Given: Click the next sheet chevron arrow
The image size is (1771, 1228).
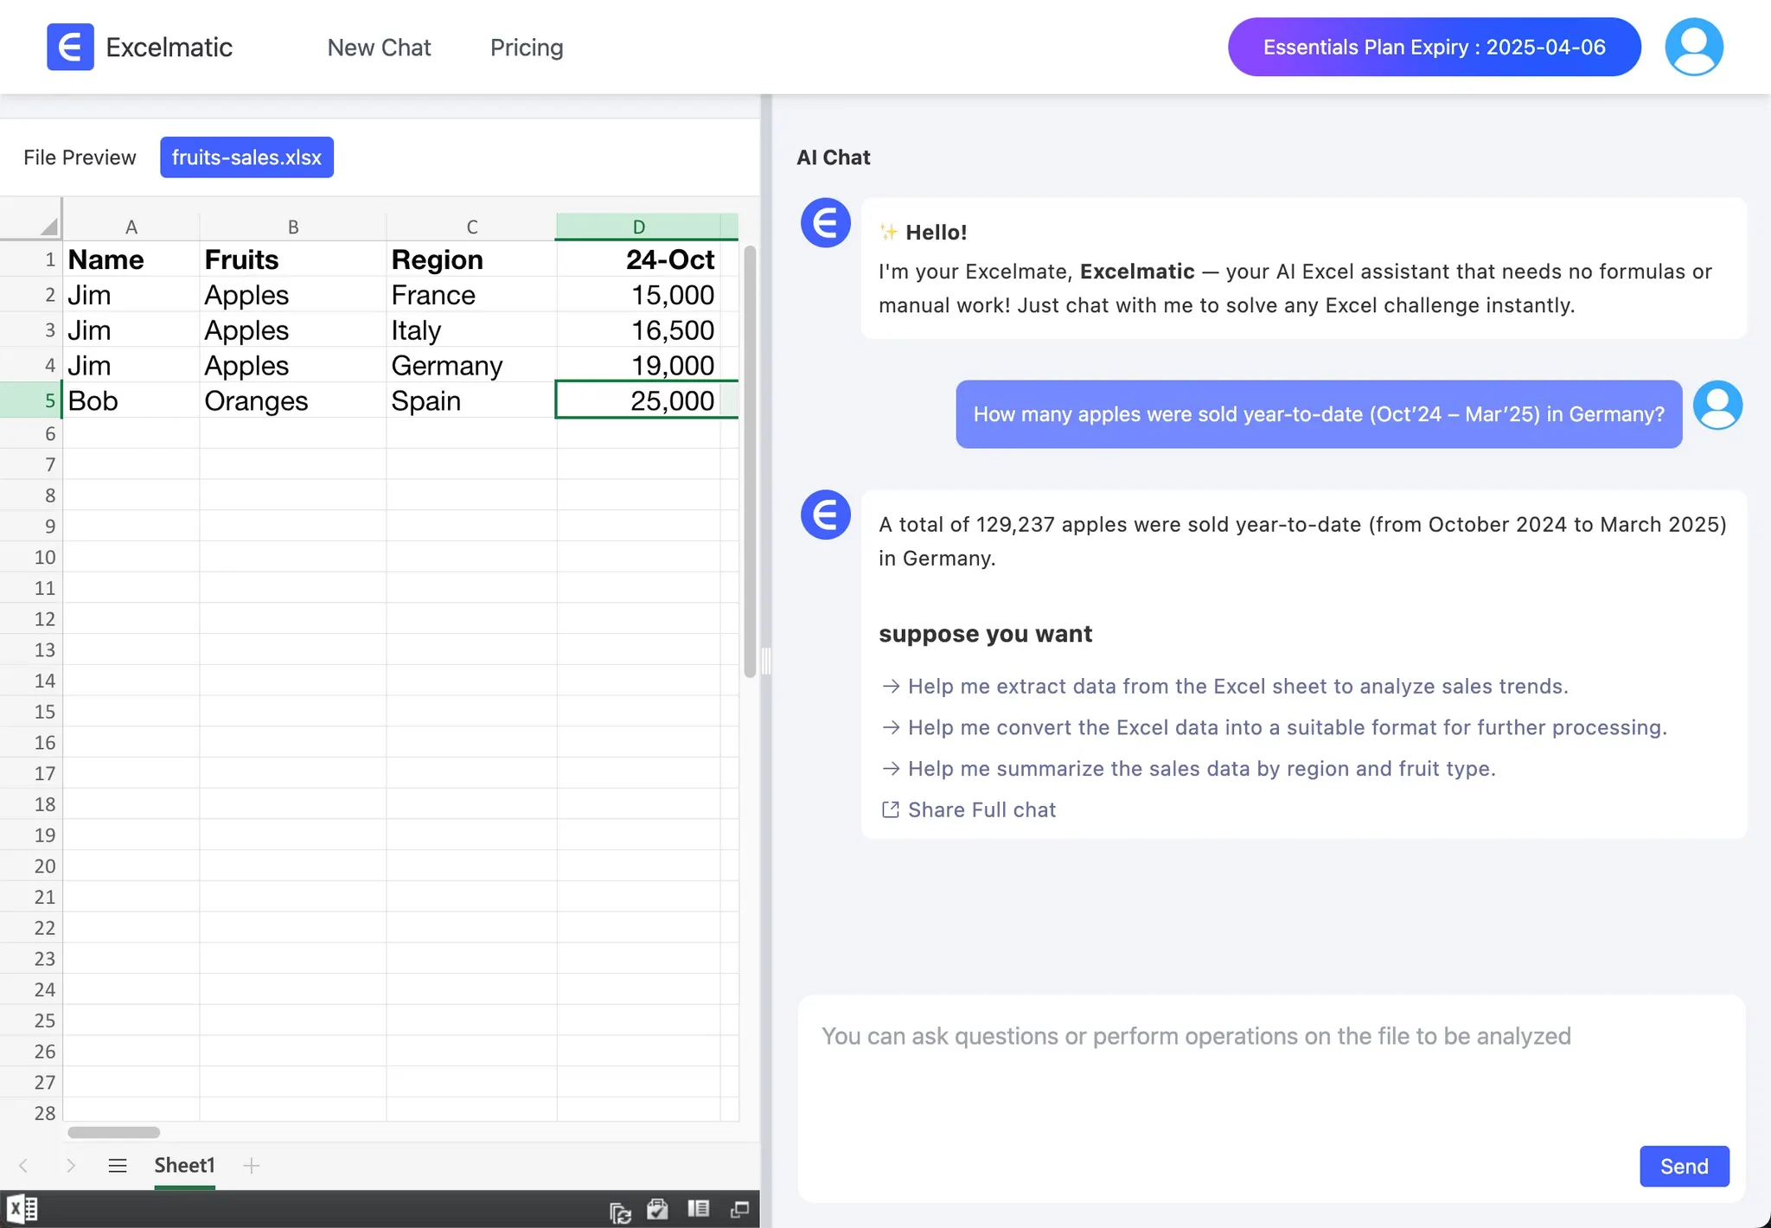Looking at the screenshot, I should [x=72, y=1165].
